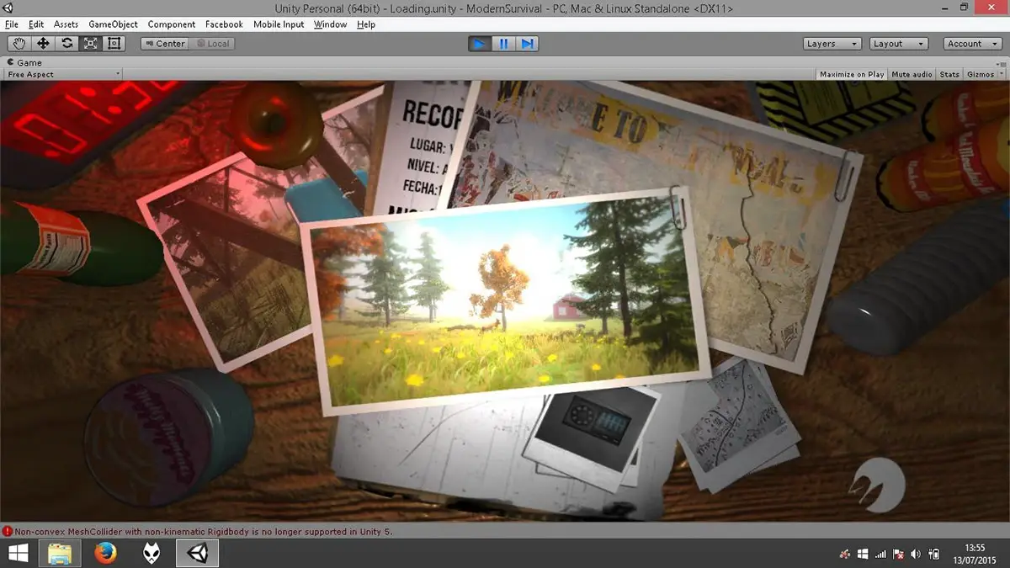Open the Mobile Input menu
The width and height of the screenshot is (1010, 568).
pyautogui.click(x=279, y=24)
